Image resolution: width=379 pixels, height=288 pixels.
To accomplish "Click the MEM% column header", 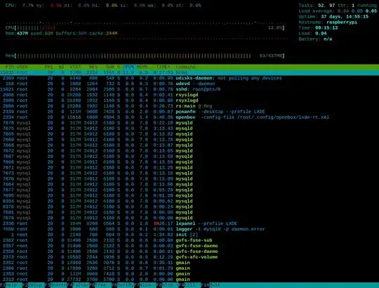I will (142, 67).
